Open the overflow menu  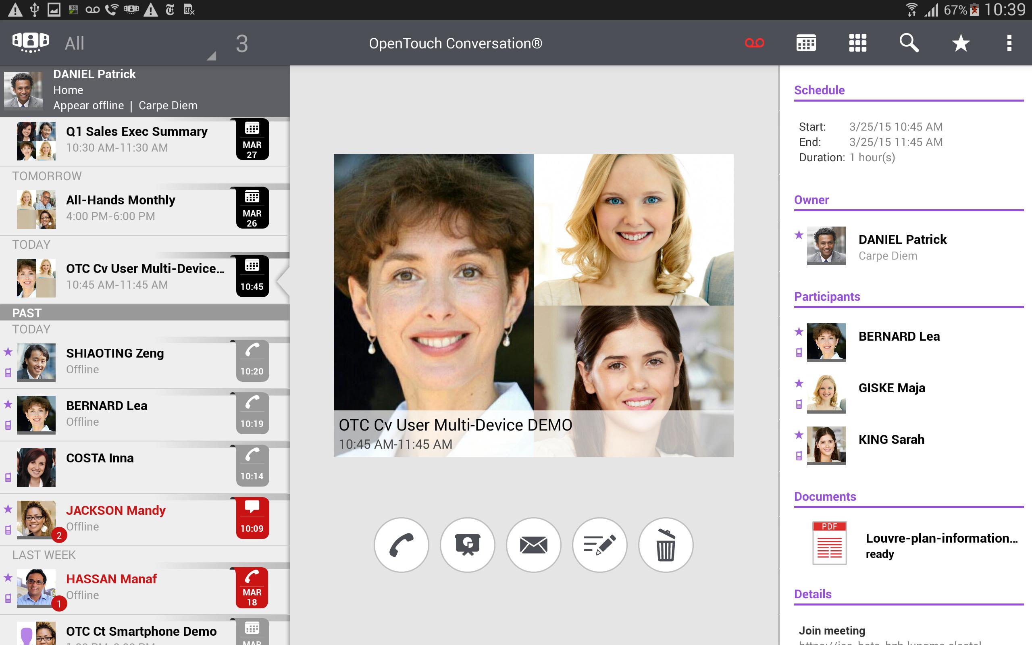click(1010, 43)
